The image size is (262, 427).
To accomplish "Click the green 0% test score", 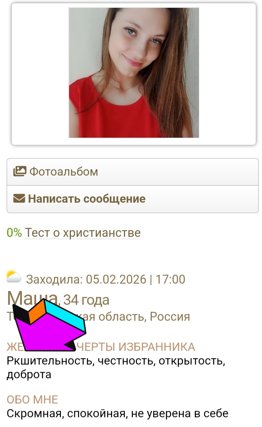I will 14,232.
